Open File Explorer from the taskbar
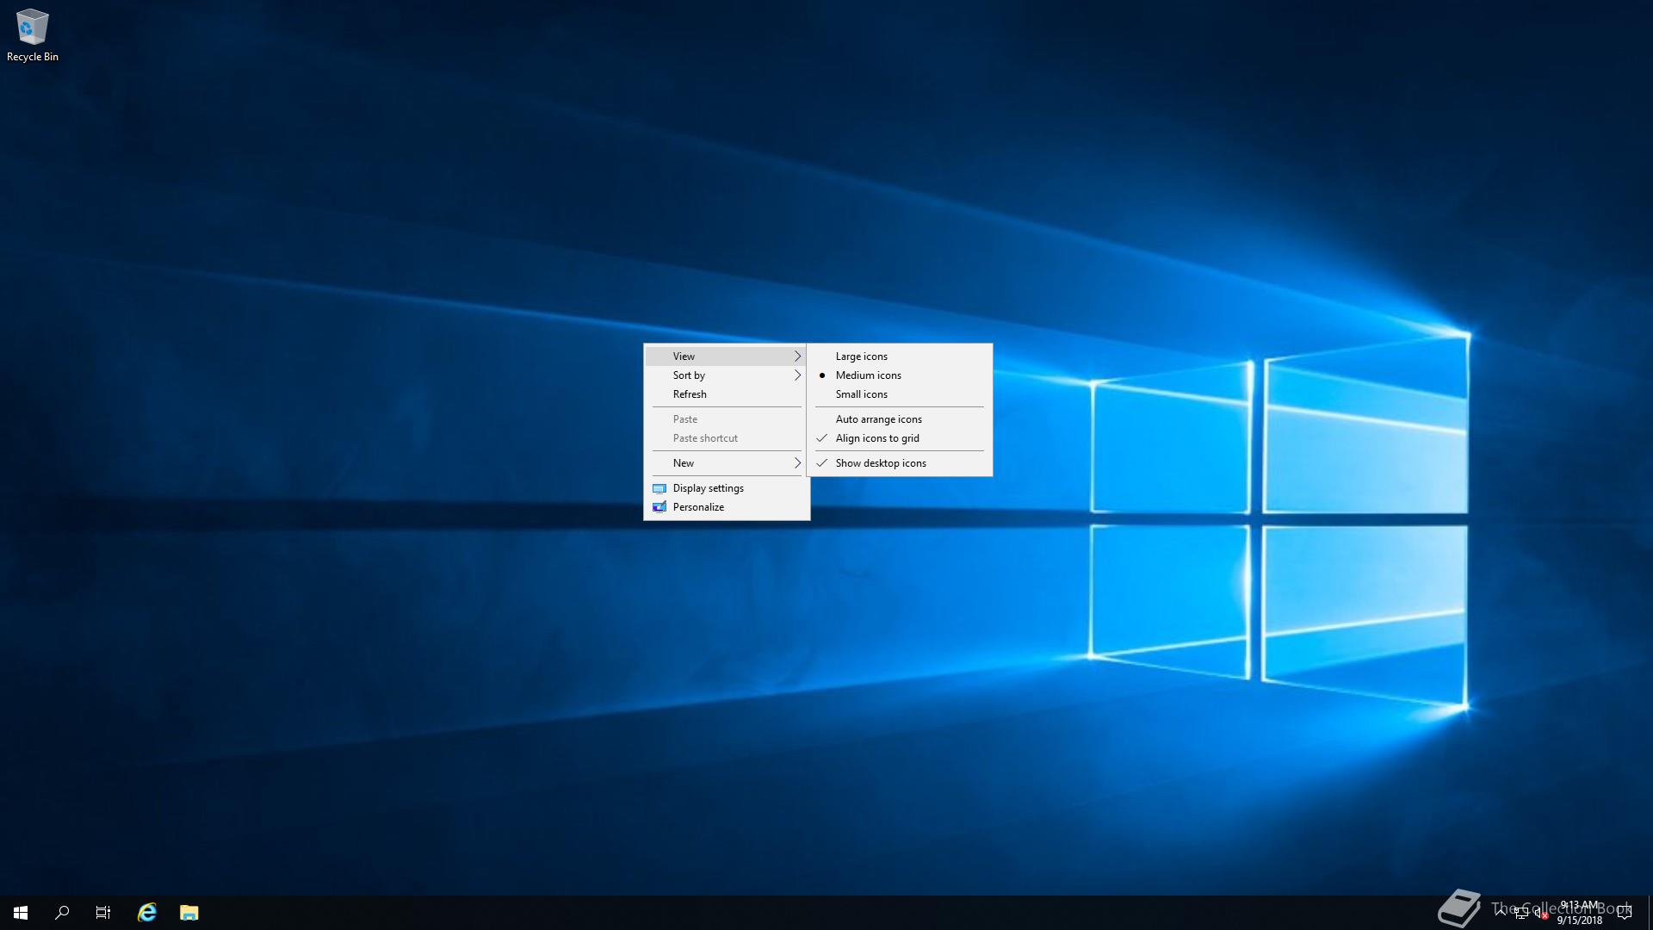The height and width of the screenshot is (930, 1653). (189, 913)
